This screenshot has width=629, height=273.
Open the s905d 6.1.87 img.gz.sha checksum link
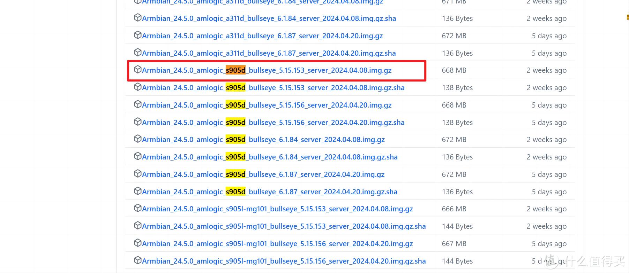[x=270, y=192]
